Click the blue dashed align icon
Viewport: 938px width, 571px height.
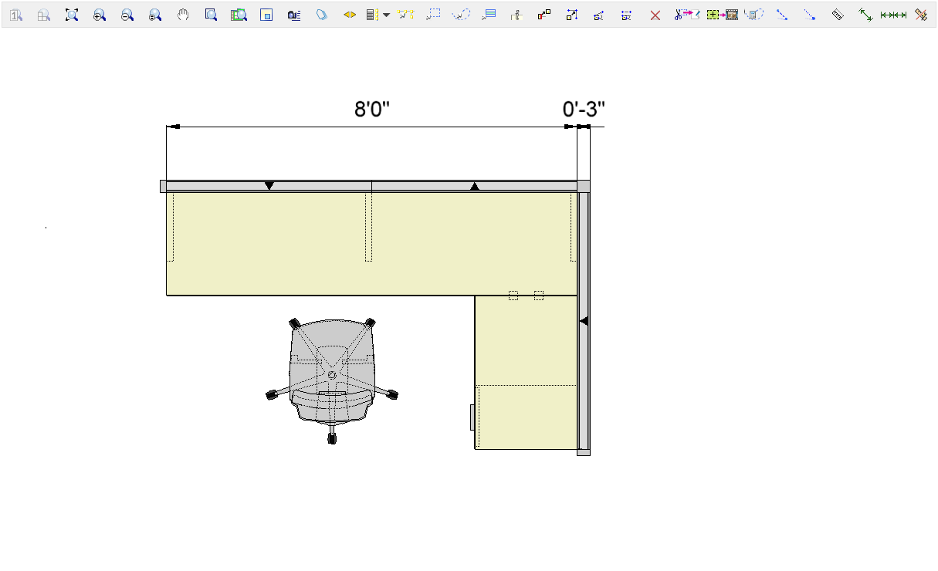click(x=627, y=15)
